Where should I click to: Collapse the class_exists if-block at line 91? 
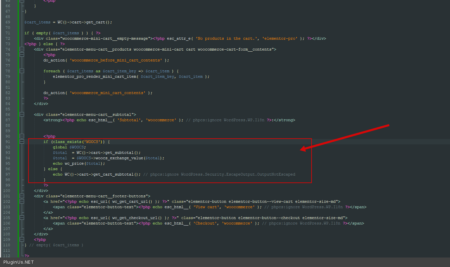[x=22, y=142]
